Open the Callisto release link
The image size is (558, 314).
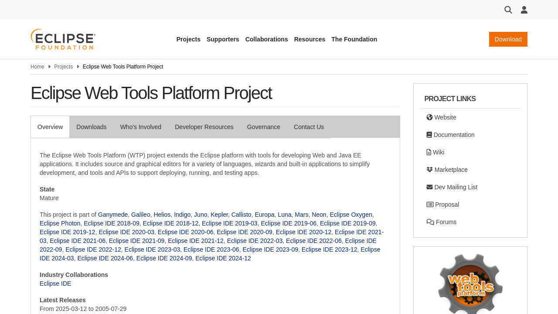242,215
